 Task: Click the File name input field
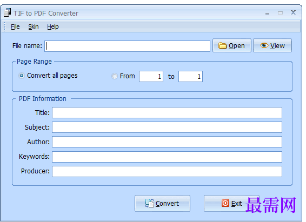tap(127, 46)
